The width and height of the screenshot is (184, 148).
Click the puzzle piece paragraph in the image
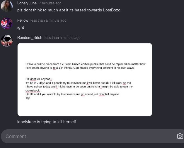(86, 66)
